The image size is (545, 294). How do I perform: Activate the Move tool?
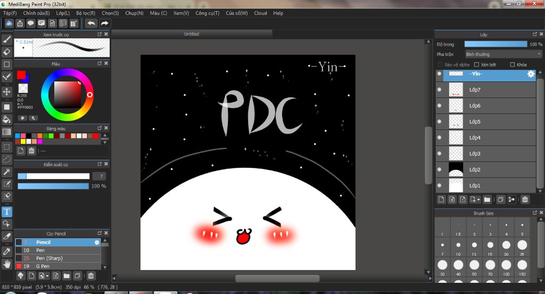6,92
